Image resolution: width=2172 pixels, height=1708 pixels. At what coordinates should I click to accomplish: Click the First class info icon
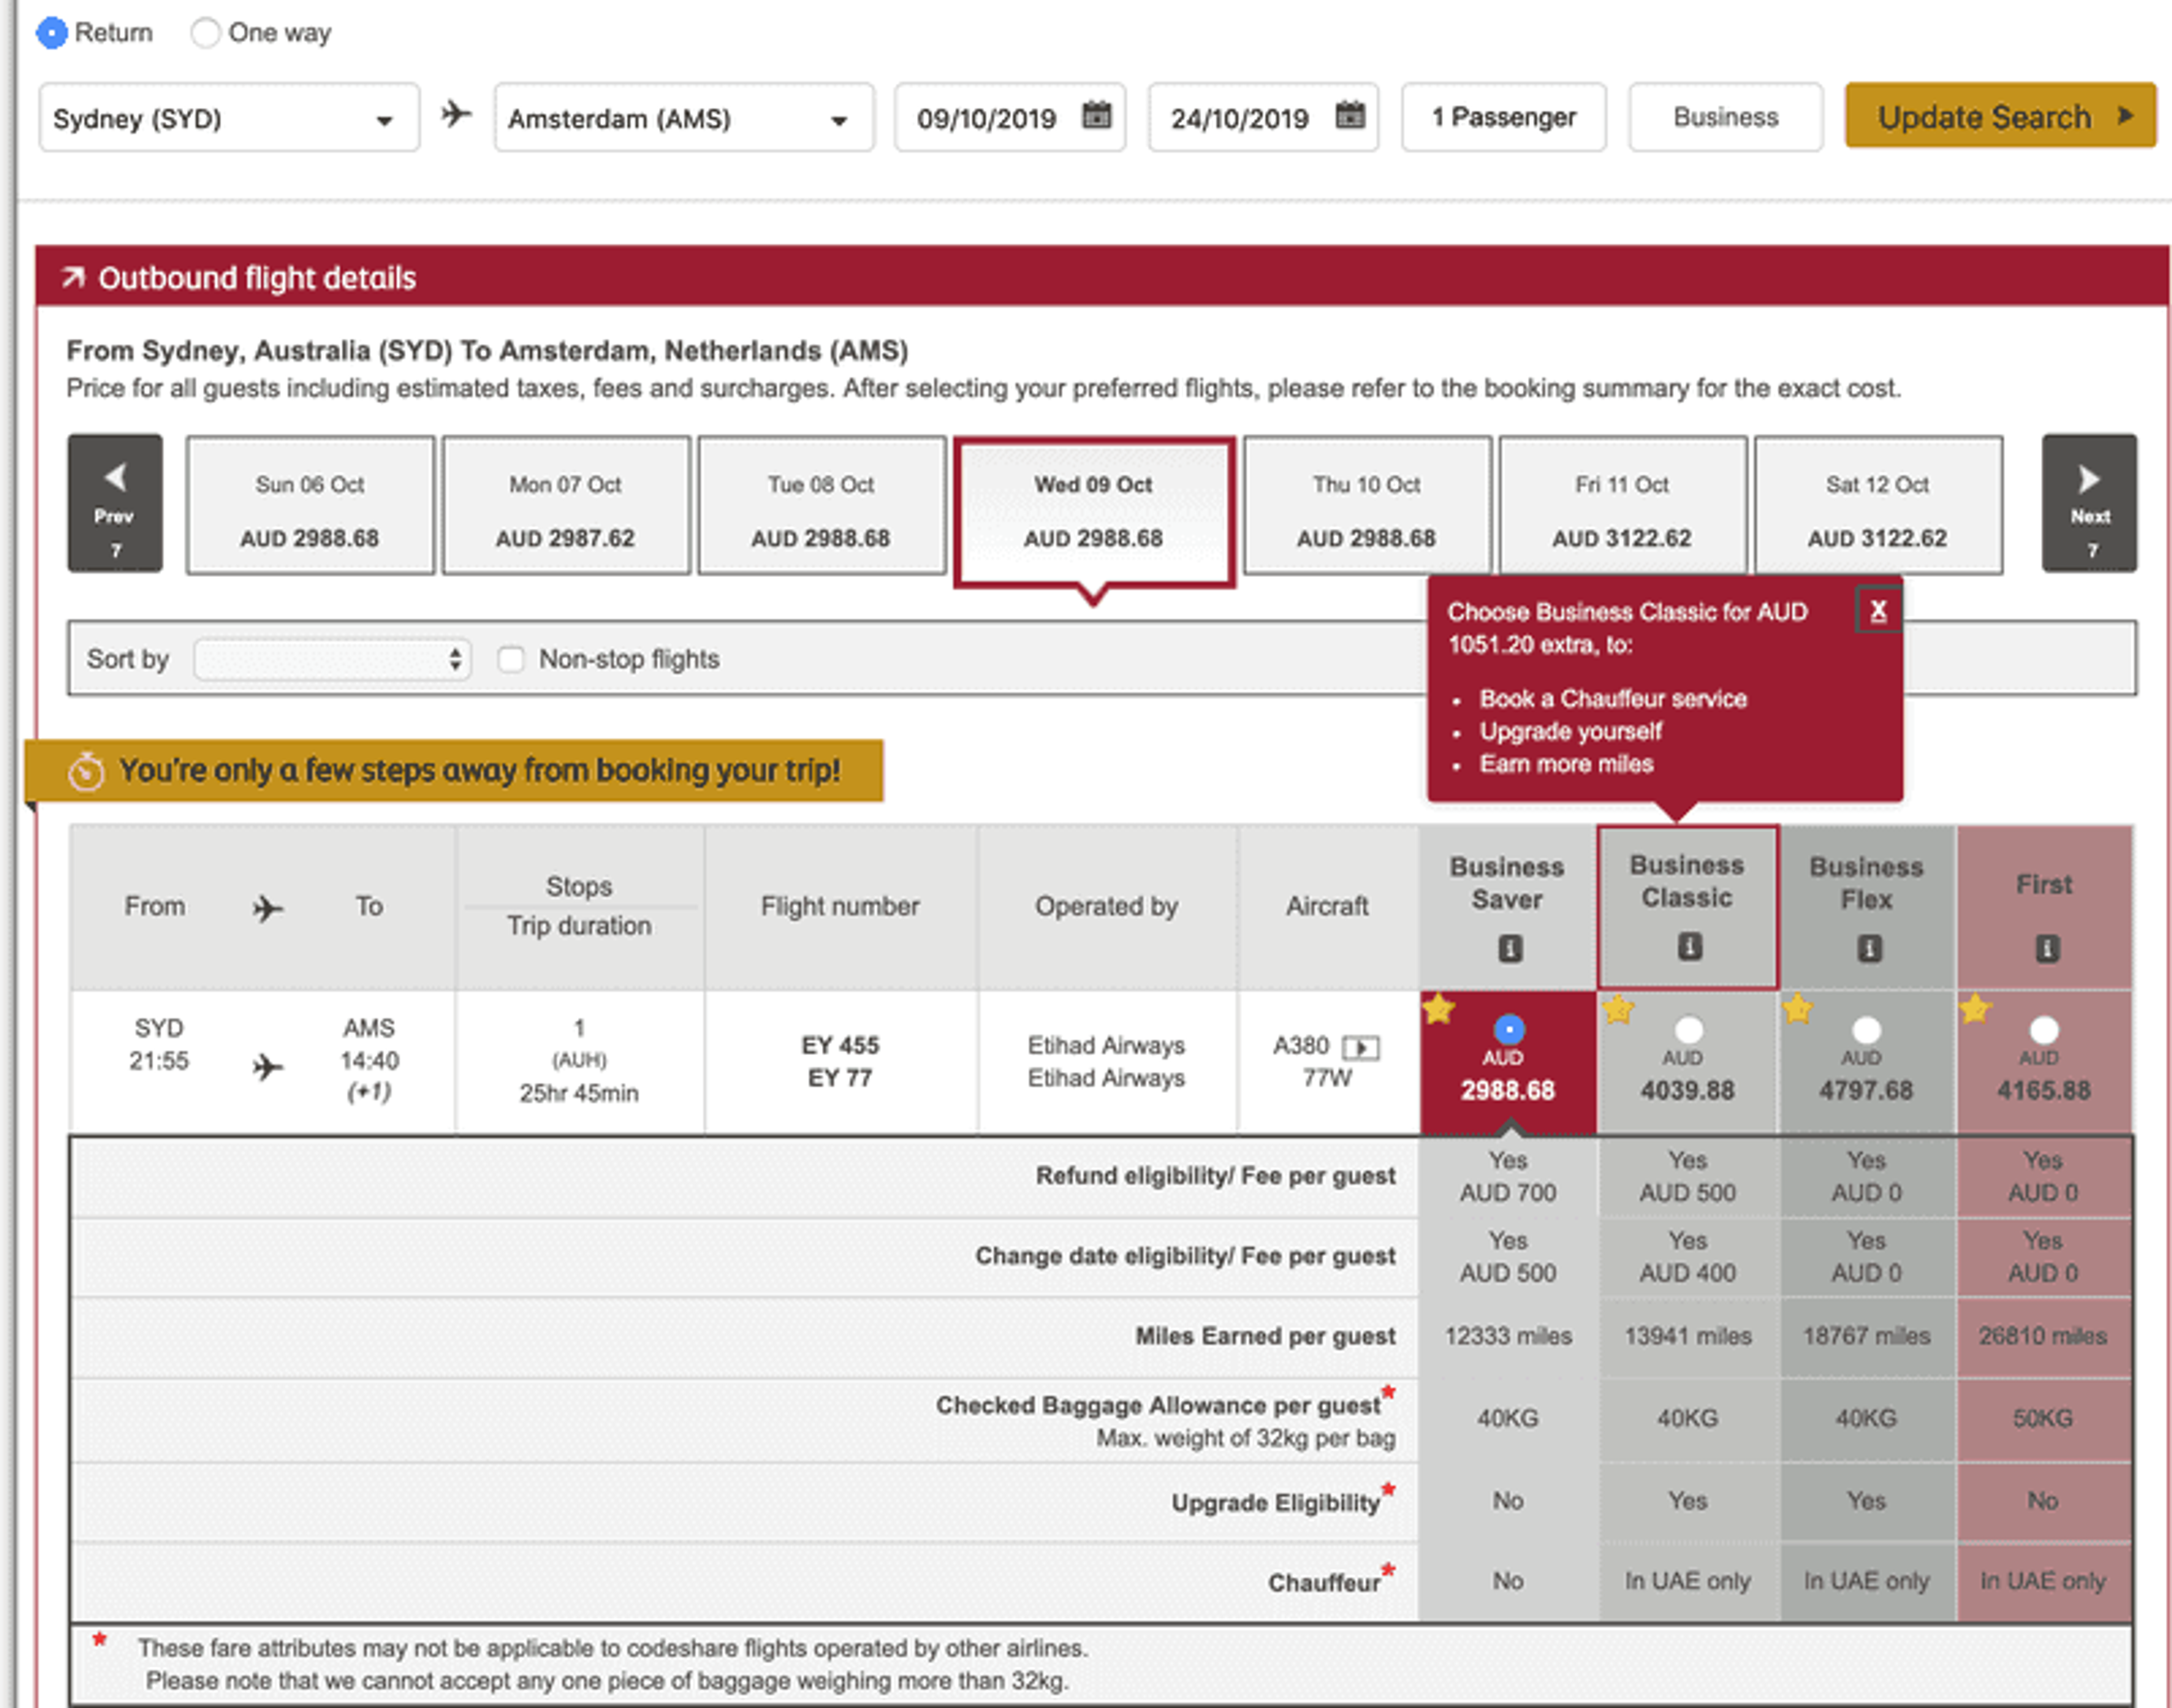2046,948
